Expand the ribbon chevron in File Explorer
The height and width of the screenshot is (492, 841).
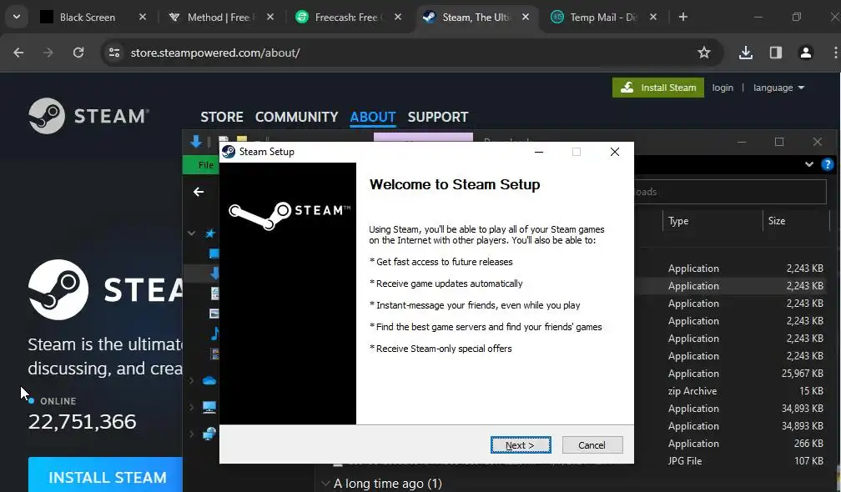[x=808, y=164]
